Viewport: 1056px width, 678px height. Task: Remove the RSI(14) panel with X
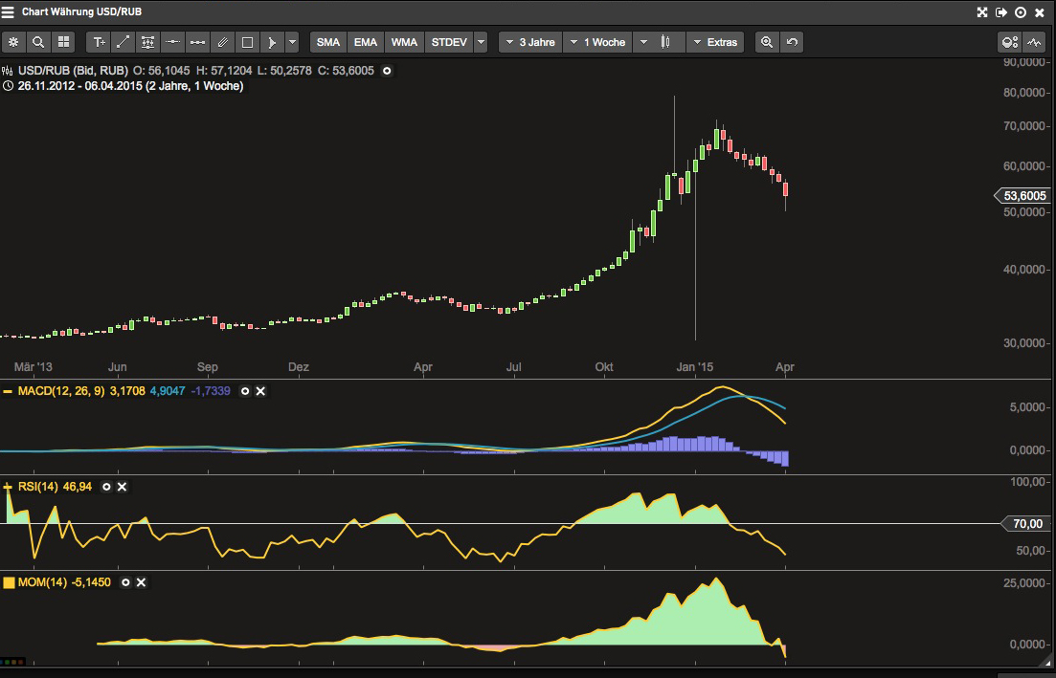click(122, 487)
